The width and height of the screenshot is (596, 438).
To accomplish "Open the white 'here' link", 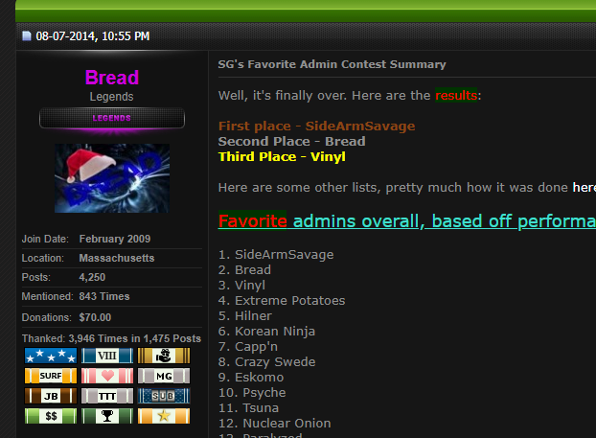I will click(x=585, y=188).
